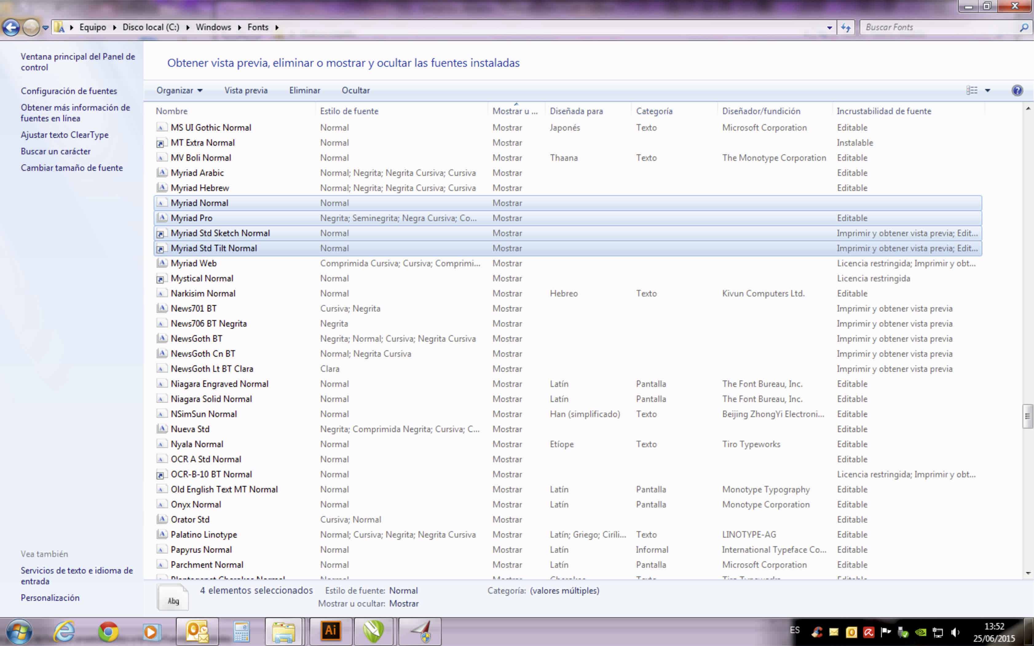This screenshot has width=1034, height=646.
Task: Select the NewsGoth Cn BT font
Action: click(x=568, y=354)
